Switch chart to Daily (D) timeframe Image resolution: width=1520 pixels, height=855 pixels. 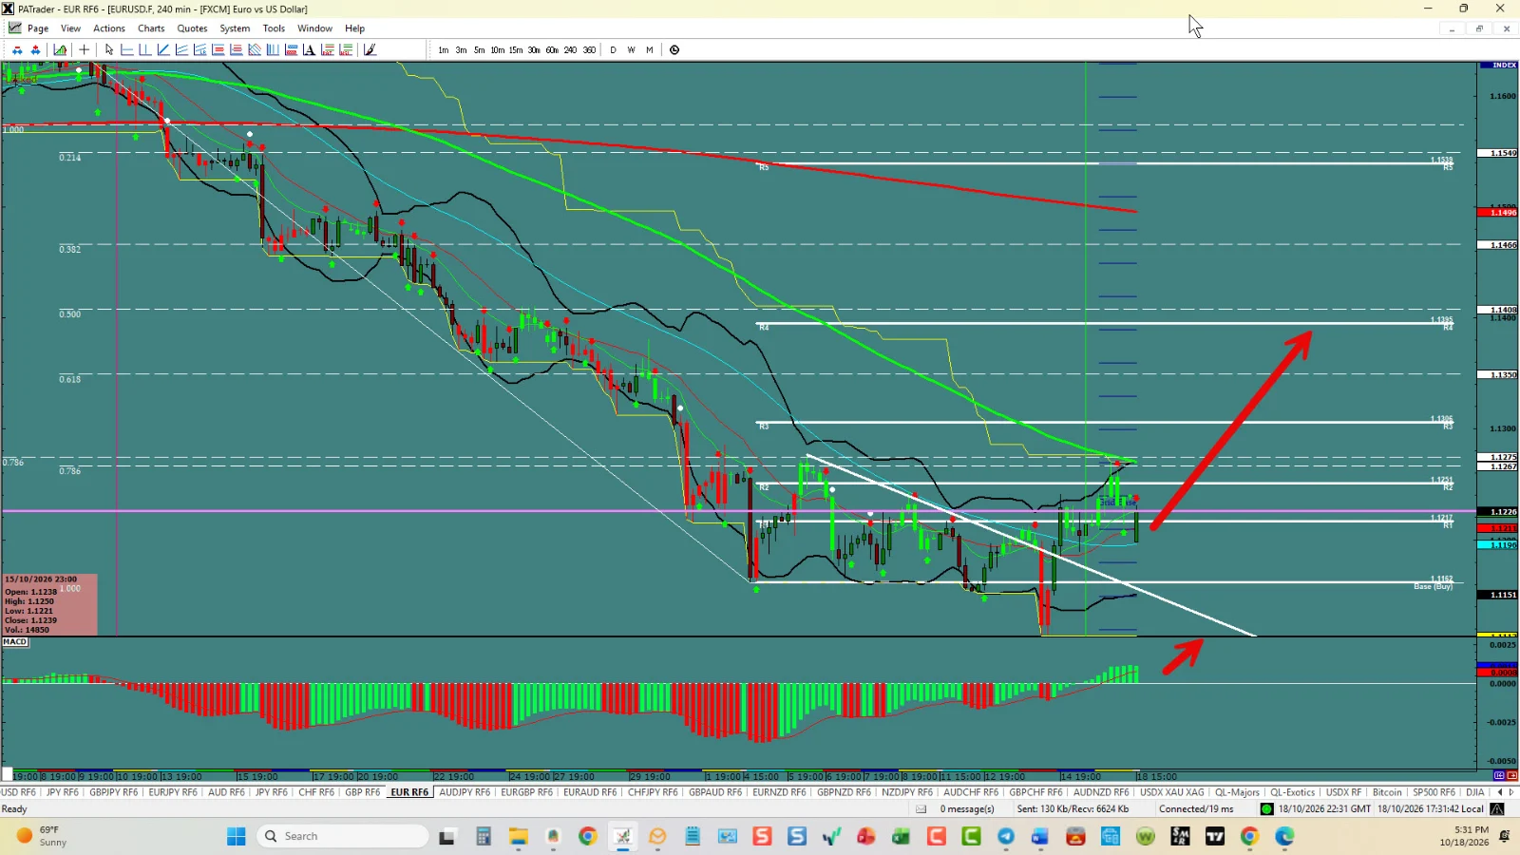(x=613, y=50)
